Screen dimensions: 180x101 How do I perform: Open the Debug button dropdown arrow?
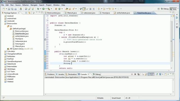40,9
